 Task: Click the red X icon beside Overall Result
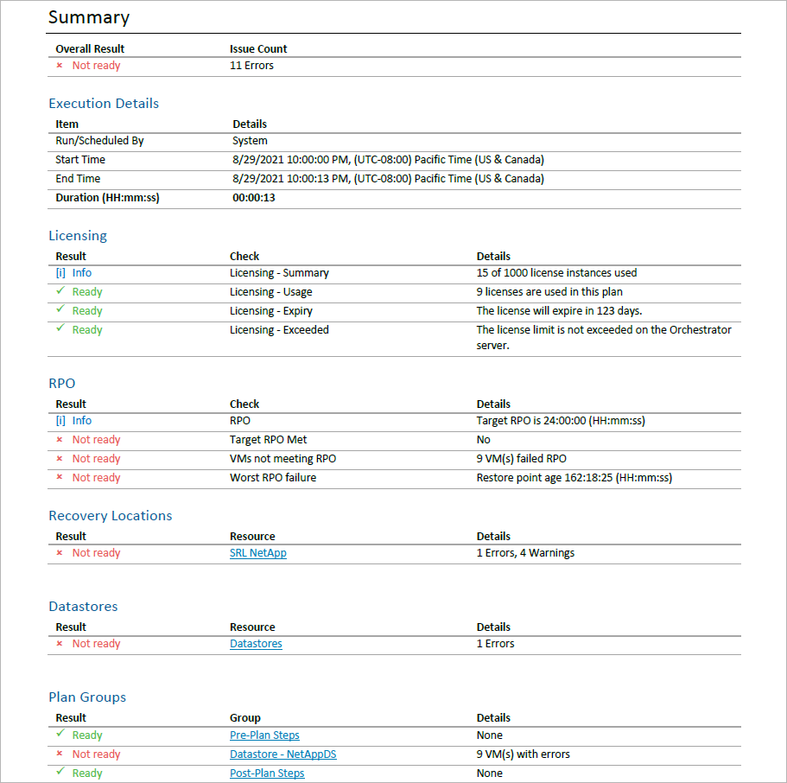pos(60,66)
